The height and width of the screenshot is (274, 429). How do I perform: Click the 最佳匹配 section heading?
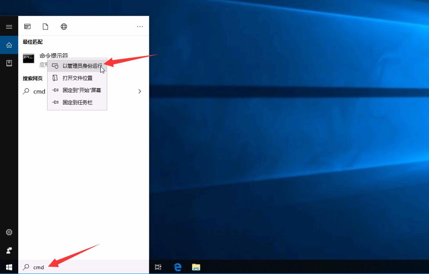32,42
